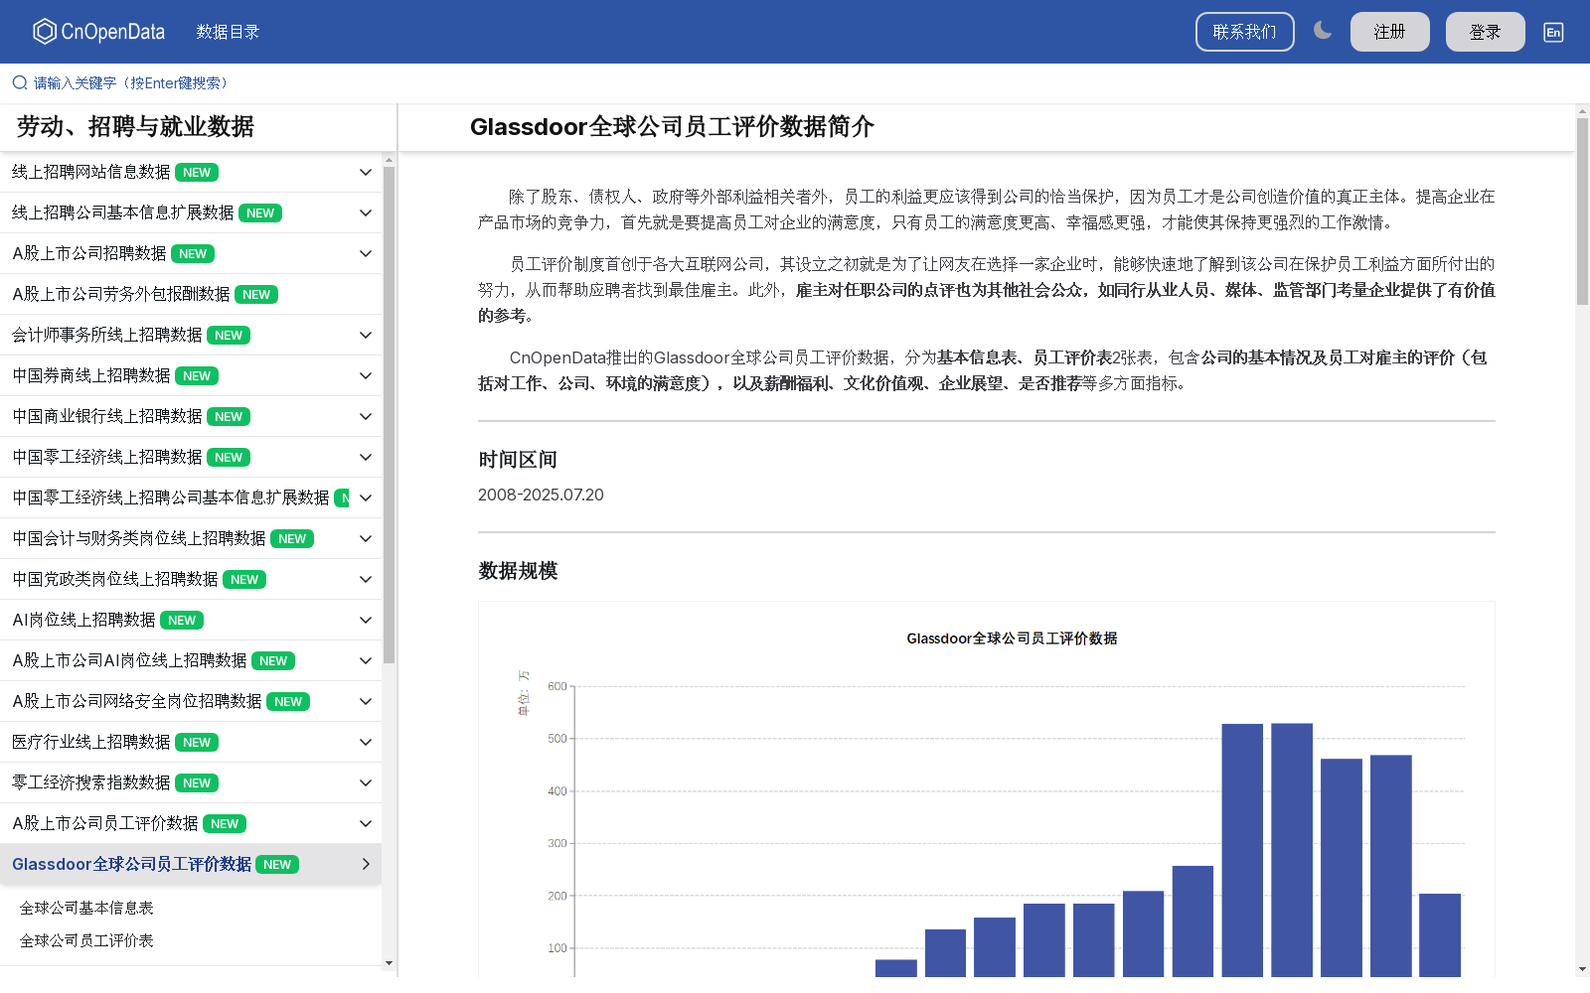
Task: Click the 联系我们 button
Action: click(x=1244, y=32)
